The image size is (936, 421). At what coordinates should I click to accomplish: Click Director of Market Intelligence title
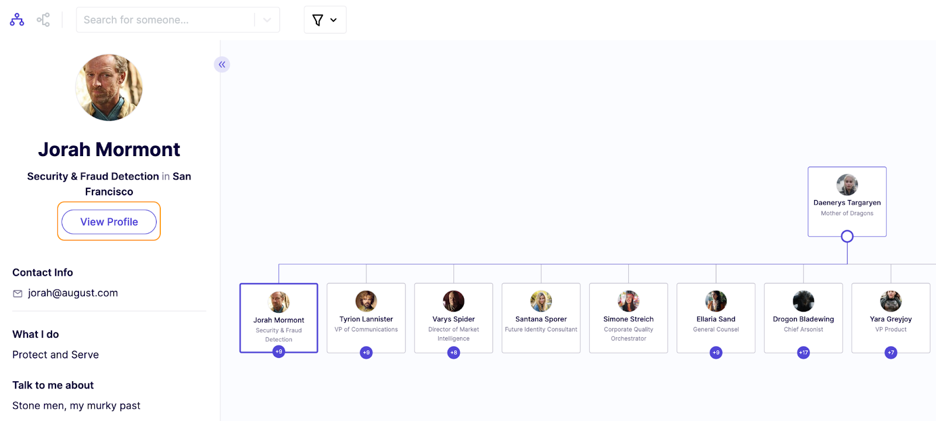(x=453, y=334)
